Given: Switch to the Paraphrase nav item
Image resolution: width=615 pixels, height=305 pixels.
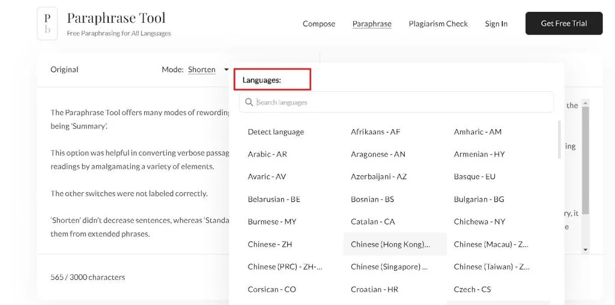Looking at the screenshot, I should click(x=372, y=24).
